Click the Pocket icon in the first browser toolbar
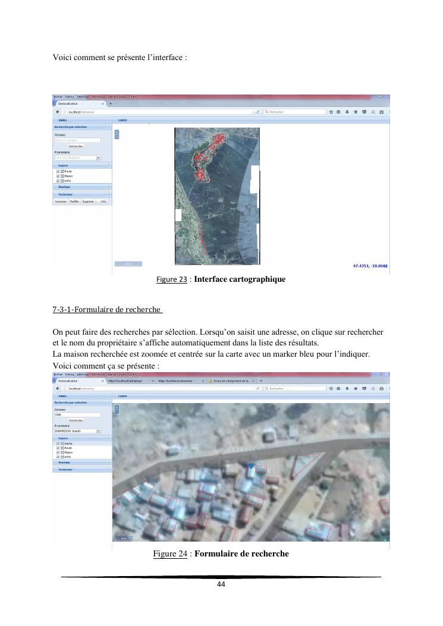Viewport: 443px width, 626px height. (x=363, y=111)
